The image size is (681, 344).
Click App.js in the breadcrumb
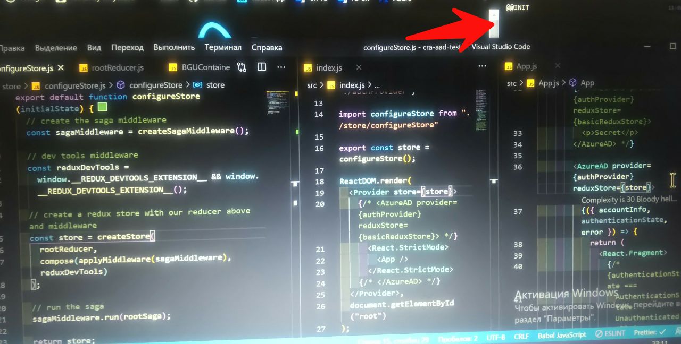[x=549, y=83]
